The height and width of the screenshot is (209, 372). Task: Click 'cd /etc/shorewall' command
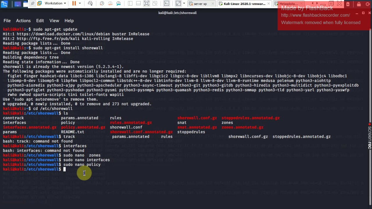tap(53, 109)
